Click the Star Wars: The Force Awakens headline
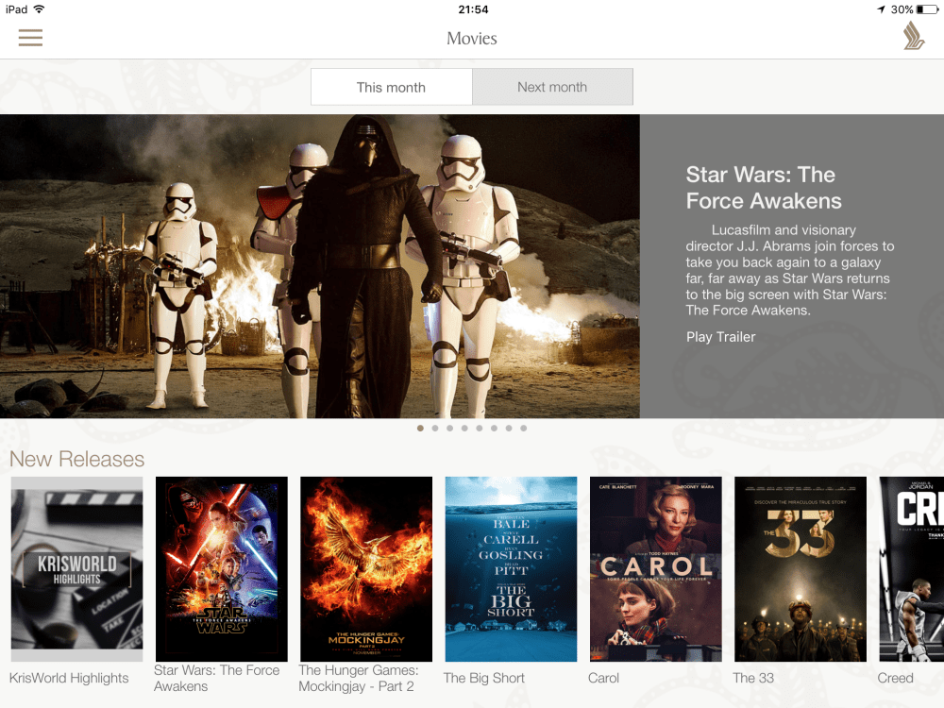This screenshot has height=708, width=944. 763,188
